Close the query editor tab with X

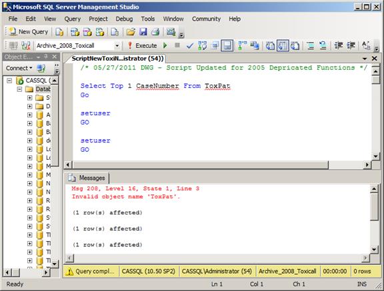click(x=375, y=59)
